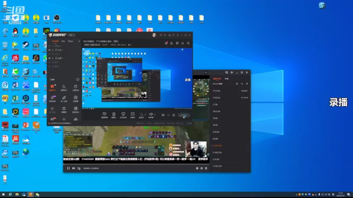Pause the video in player window
This screenshot has width=353, height=198.
(x=68, y=168)
